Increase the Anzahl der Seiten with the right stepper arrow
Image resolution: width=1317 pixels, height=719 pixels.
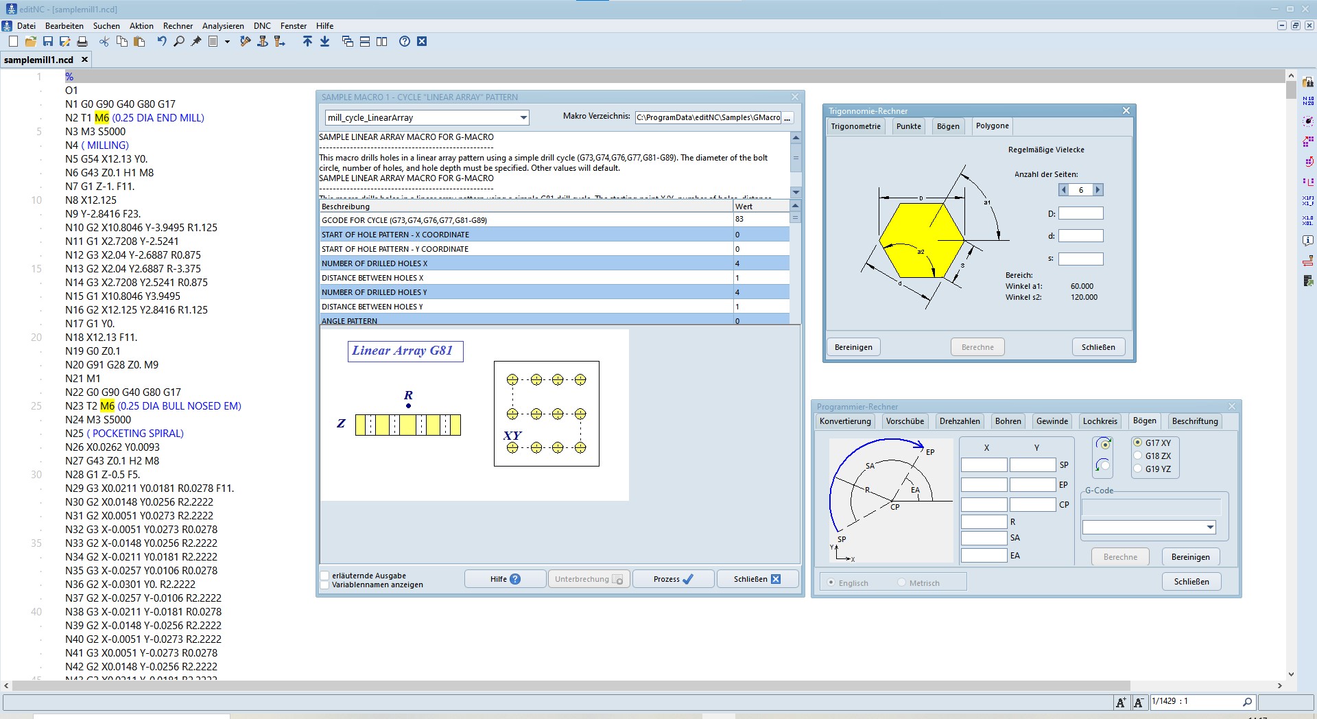pos(1098,190)
